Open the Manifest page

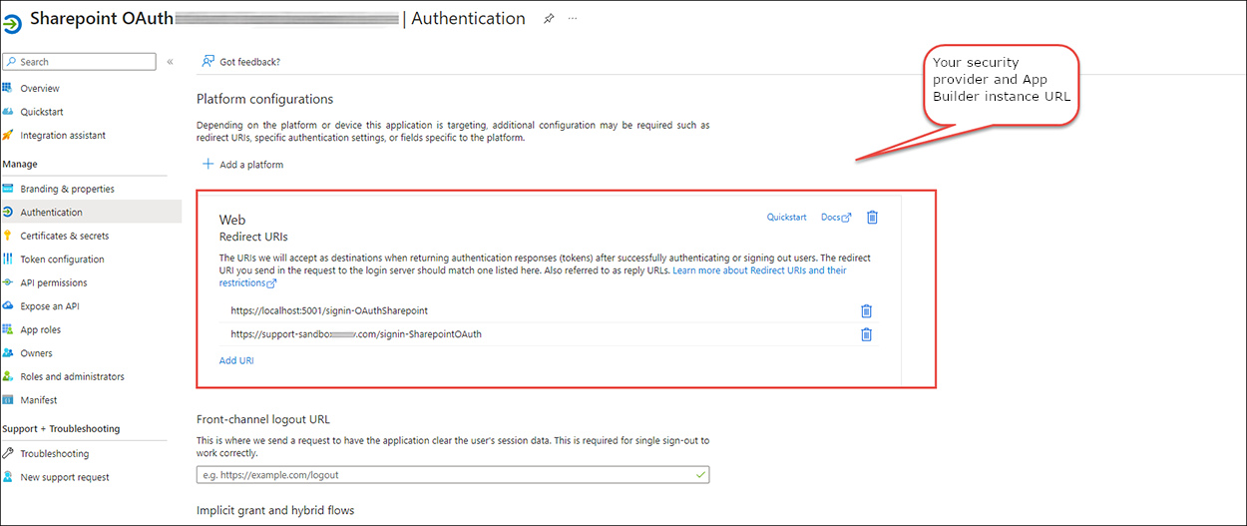(38, 400)
